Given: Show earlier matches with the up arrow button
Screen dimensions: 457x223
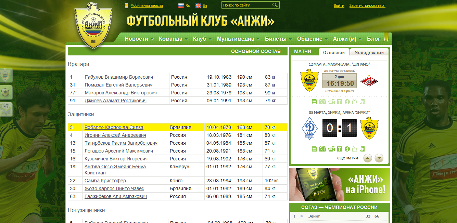Looking at the screenshot, I should (x=368, y=158).
